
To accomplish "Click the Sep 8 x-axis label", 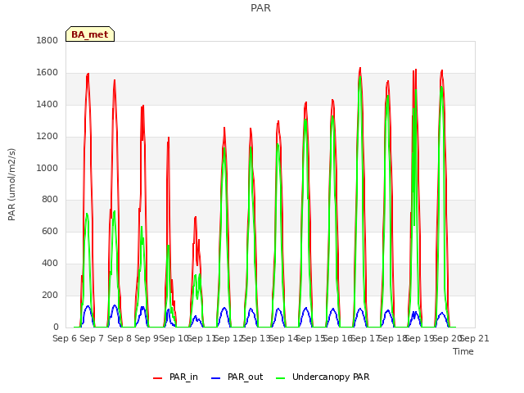I will (x=120, y=338).
